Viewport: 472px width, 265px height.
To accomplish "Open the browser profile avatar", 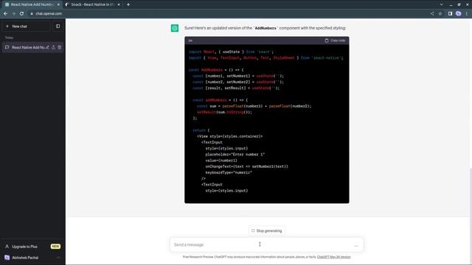I will point(458,13).
